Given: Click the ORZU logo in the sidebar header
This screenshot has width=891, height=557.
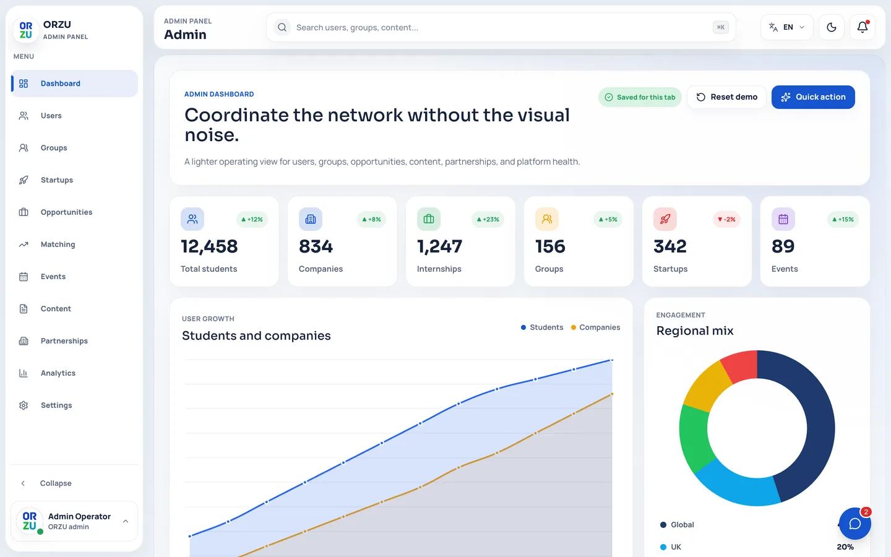Looking at the screenshot, I should coord(26,30).
